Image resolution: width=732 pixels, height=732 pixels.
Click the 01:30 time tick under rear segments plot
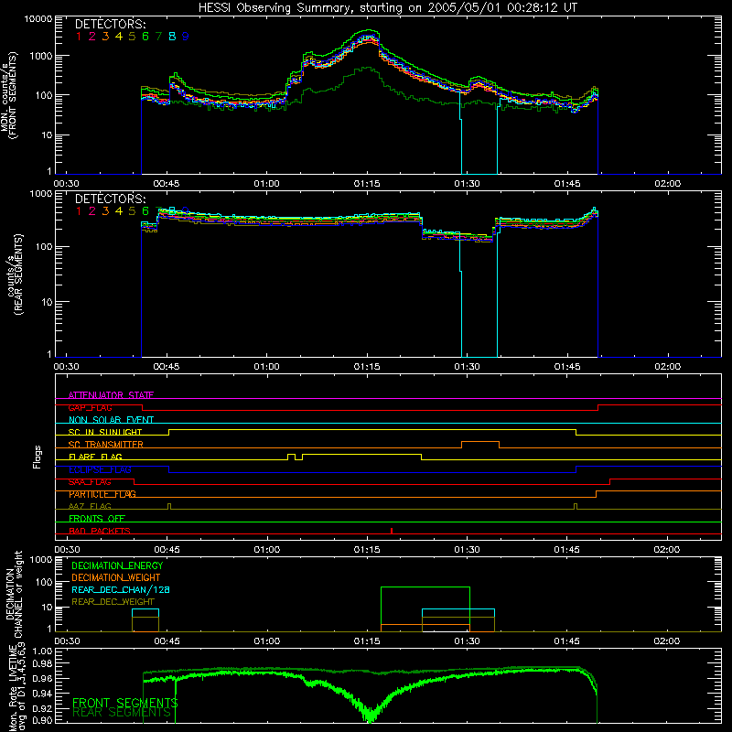468,367
